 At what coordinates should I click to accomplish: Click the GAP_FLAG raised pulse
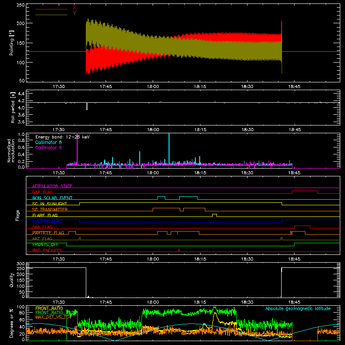click(305, 192)
